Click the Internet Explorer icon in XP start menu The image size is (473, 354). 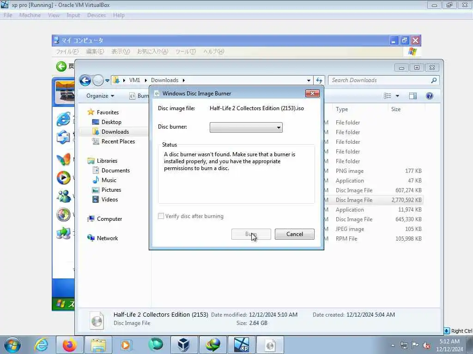pos(63,119)
